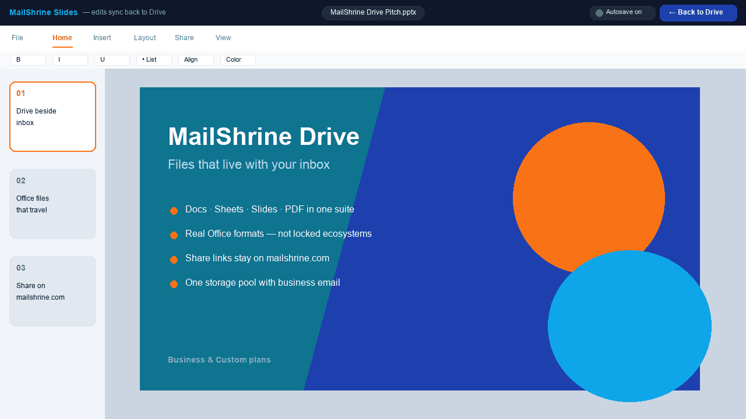Open the Layout tab

tap(145, 38)
